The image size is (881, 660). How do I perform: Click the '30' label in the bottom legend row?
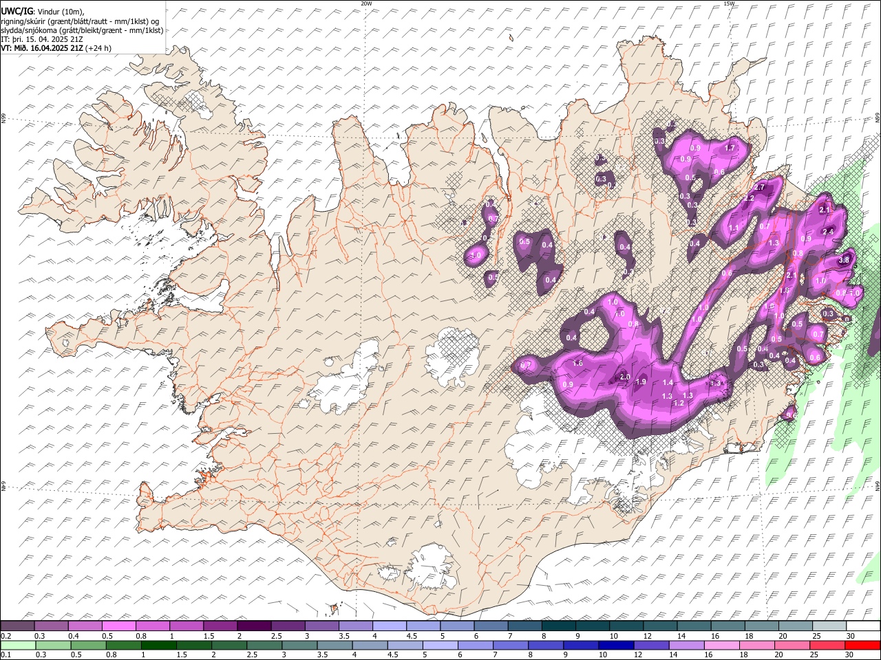point(849,654)
